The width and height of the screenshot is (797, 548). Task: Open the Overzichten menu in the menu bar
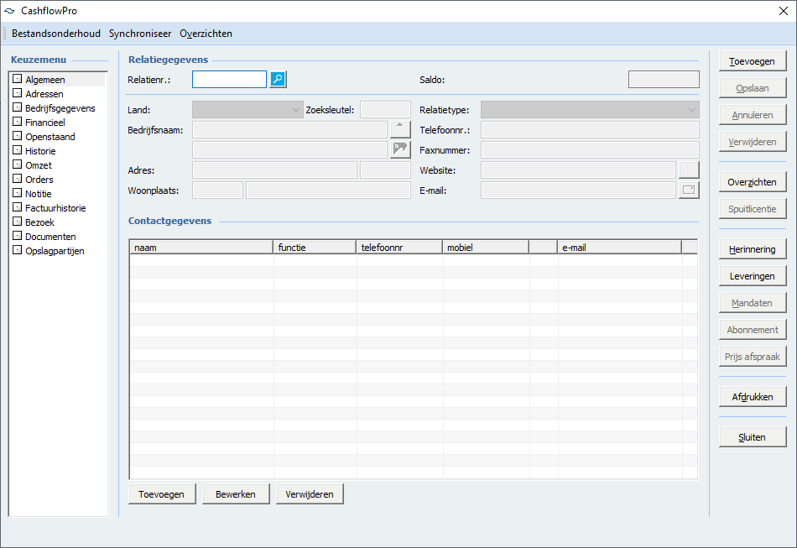206,34
